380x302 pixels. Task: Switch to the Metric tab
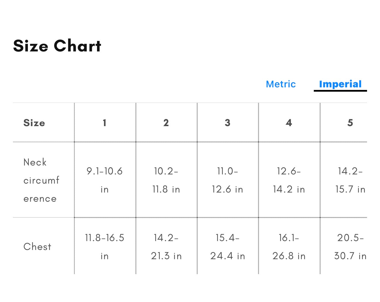(281, 84)
